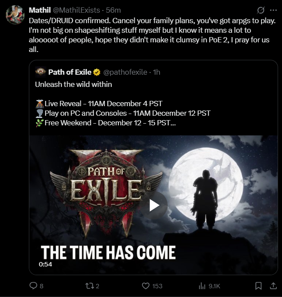282x297 pixels.
Task: Open the three-dot More options menu
Action: tap(273, 10)
